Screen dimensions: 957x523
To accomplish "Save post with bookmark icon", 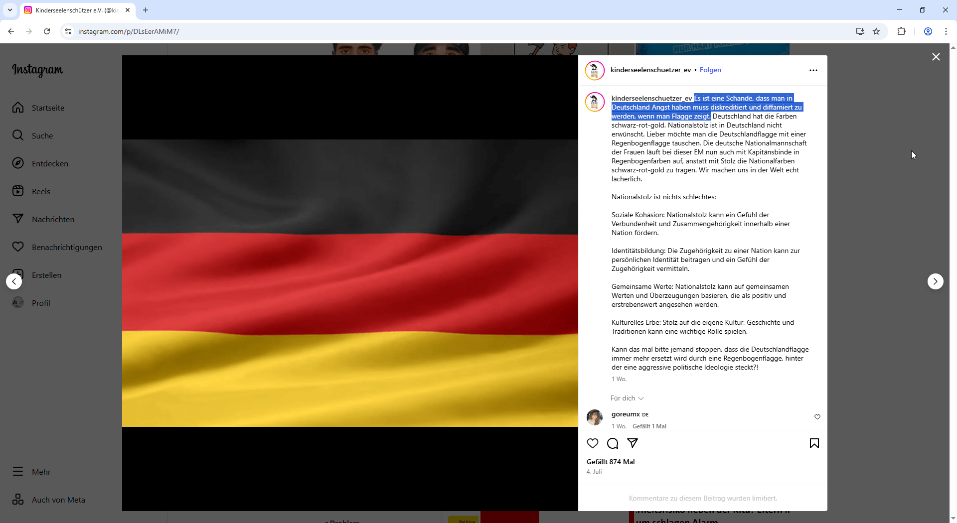I will coord(814,443).
